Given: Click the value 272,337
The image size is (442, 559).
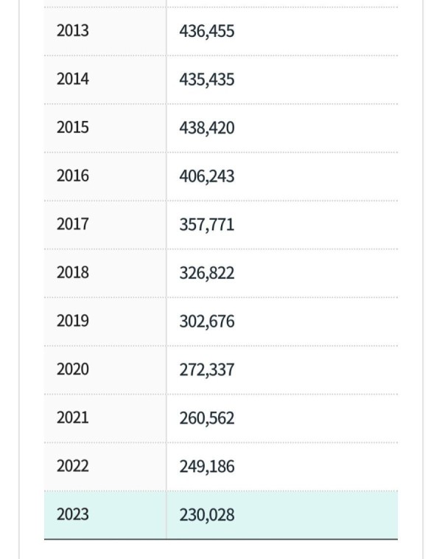Looking at the screenshot, I should click(x=207, y=369).
